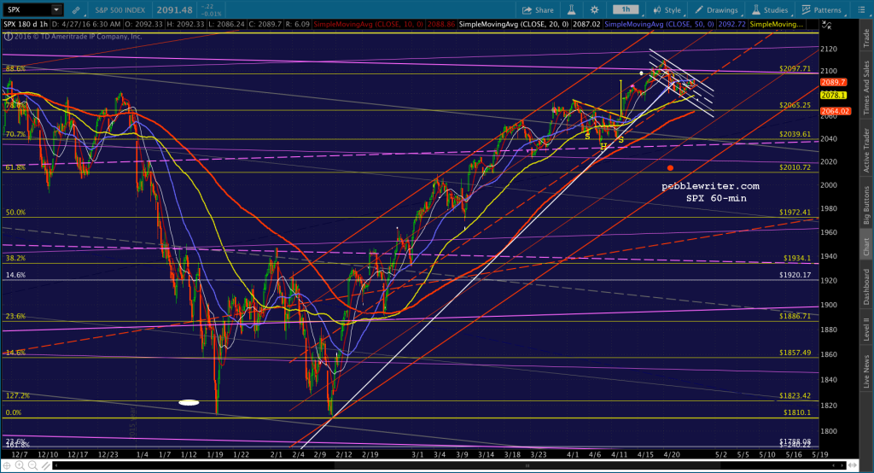Open the Level II sidebar tab
Screen dimensions: 874x473
coord(866,329)
